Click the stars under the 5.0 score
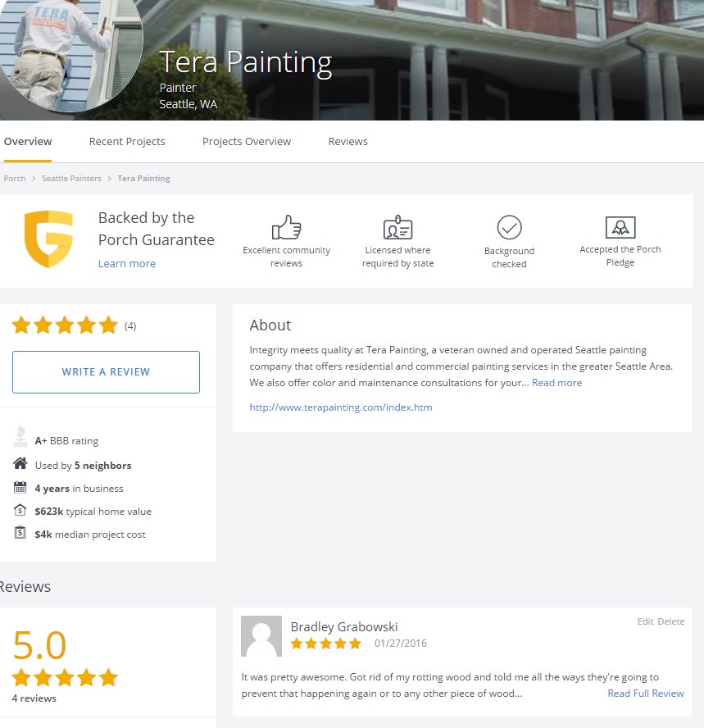This screenshot has height=728, width=704. (65, 678)
